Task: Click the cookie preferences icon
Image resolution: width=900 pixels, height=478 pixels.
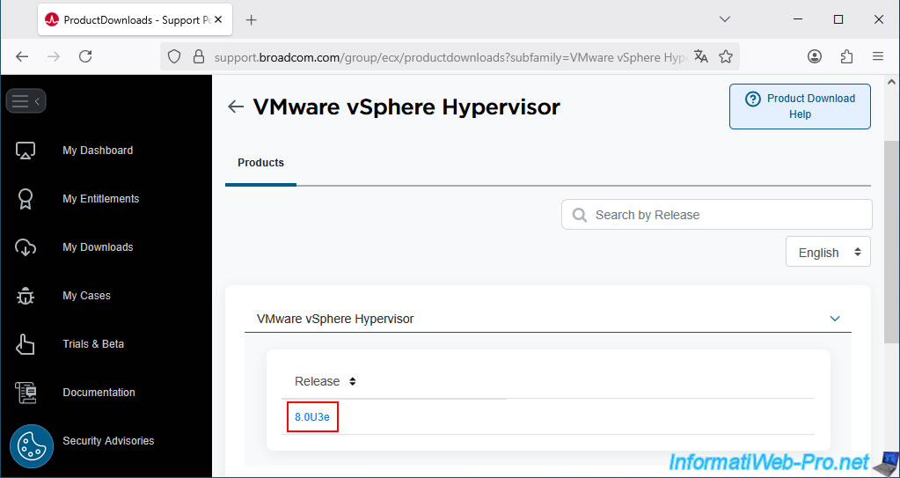Action: (32, 447)
